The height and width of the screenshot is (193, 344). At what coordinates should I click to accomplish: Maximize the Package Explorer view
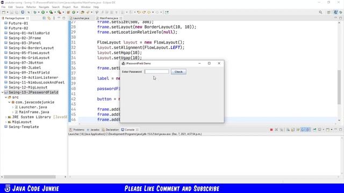coord(64,18)
